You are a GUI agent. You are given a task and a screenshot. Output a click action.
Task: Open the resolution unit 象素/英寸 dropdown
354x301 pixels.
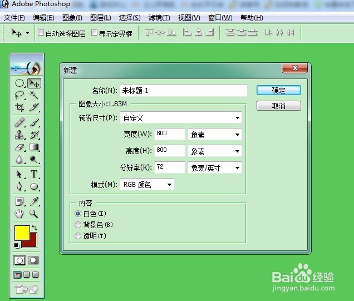pos(215,168)
